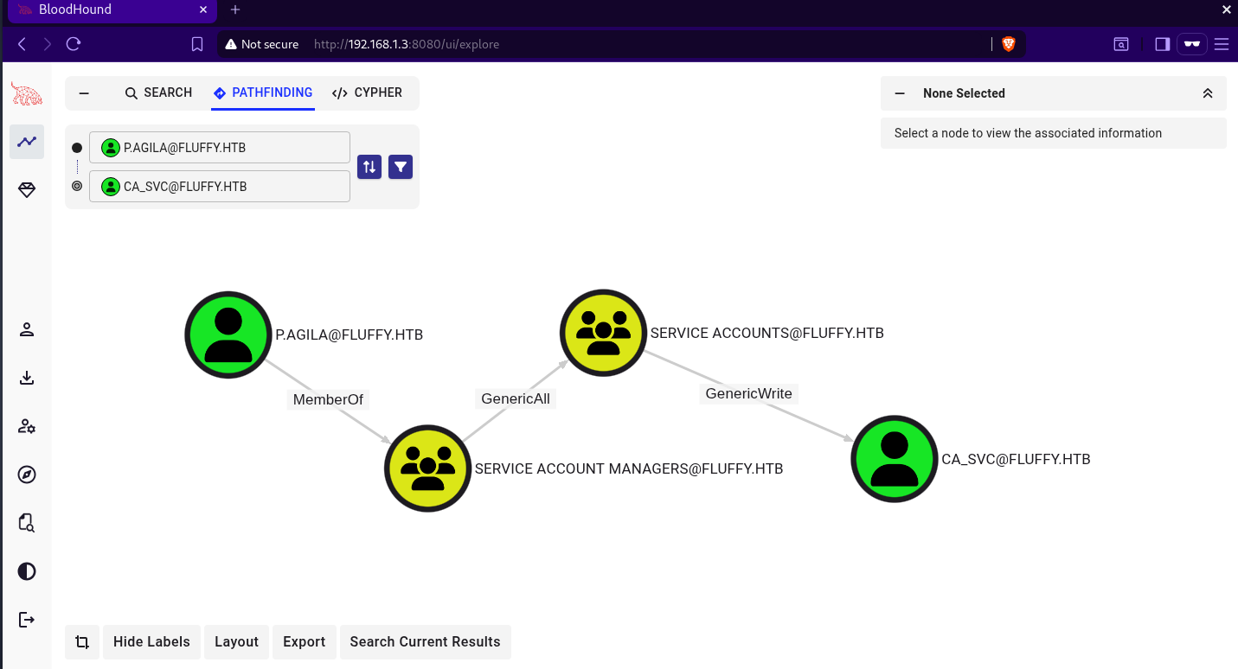The width and height of the screenshot is (1238, 669).
Task: Click the Export button
Action: coord(304,642)
